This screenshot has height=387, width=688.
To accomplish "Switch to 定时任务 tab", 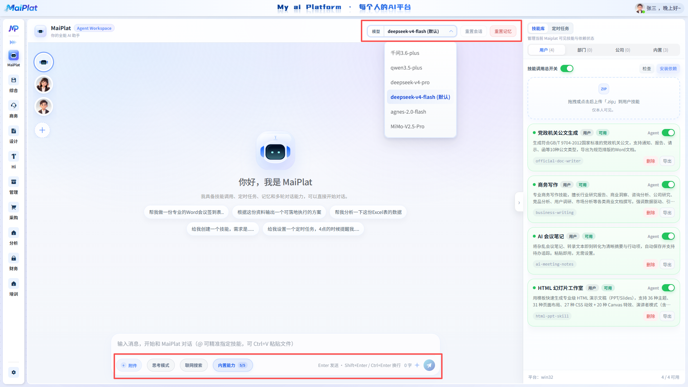I will [560, 28].
